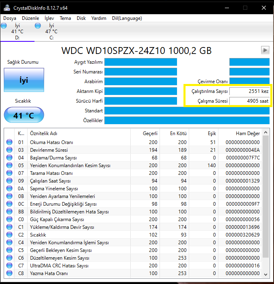Click status orb of Devirlenme Süresi row
The height and width of the screenshot is (284, 274).
[x=9, y=150]
